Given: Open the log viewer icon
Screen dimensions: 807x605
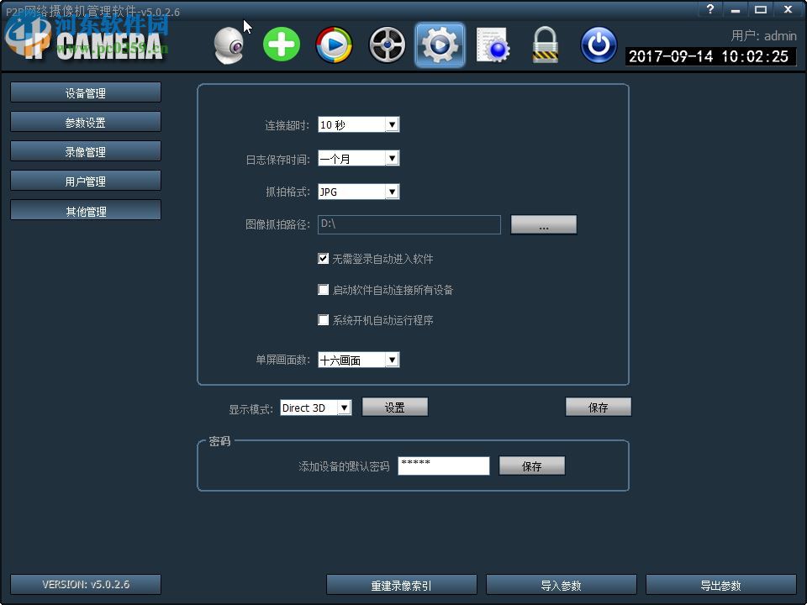Looking at the screenshot, I should [492, 44].
